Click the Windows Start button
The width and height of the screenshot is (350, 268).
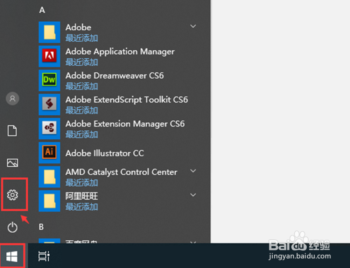point(12,256)
